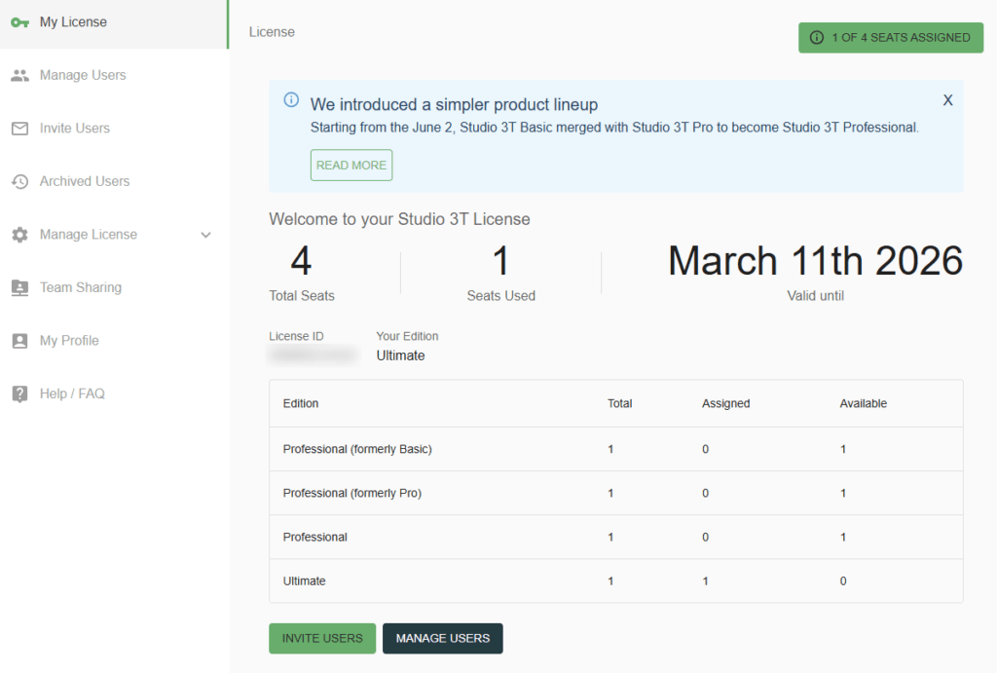997x673 pixels.
Task: Select the plain Professional row label
Action: click(x=314, y=537)
